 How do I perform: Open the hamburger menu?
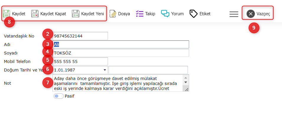(x=234, y=14)
